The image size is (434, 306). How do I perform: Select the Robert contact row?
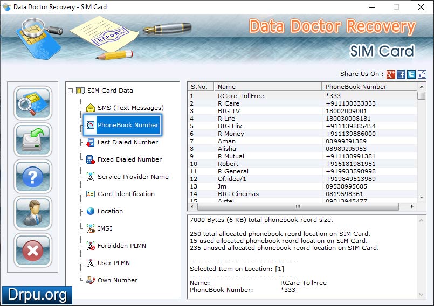tap(302, 164)
